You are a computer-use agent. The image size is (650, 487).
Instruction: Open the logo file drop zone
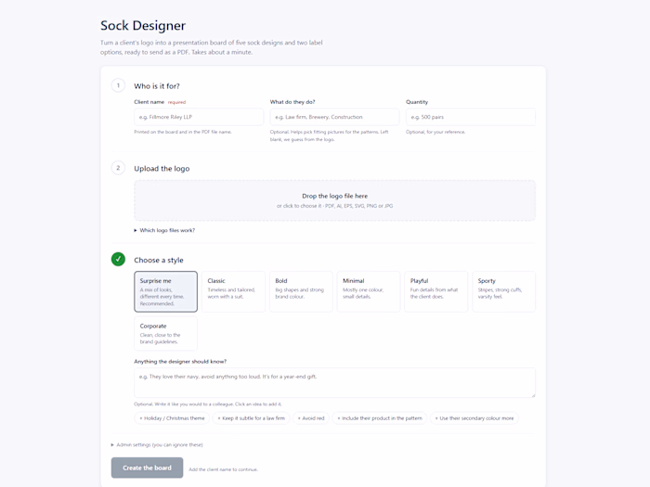point(334,200)
